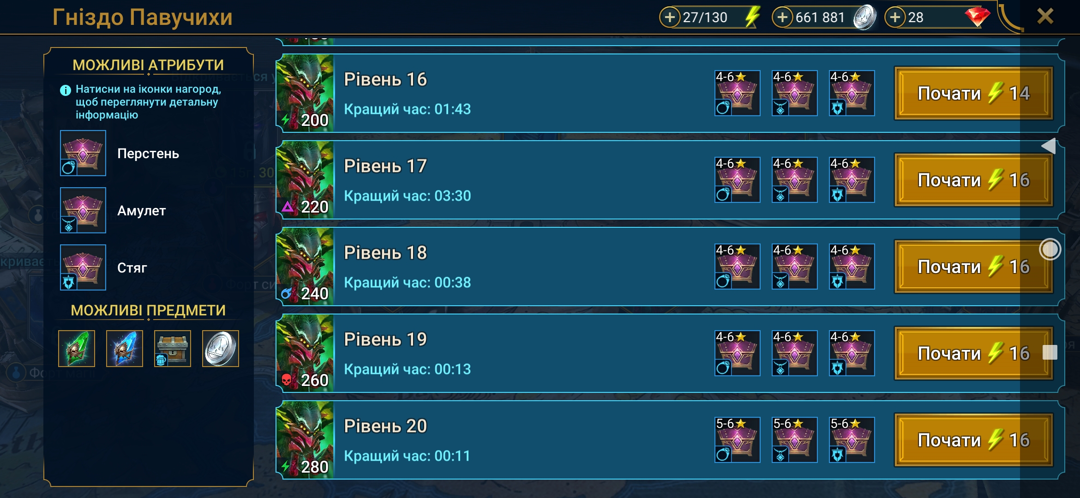Open the Перстень ring chest attribute
This screenshot has height=498, width=1080.
[x=83, y=153]
